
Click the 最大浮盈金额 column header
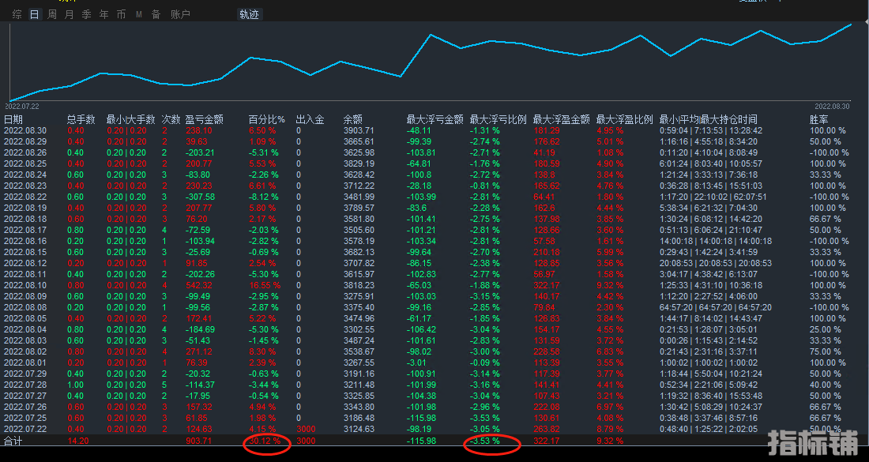[x=562, y=120]
